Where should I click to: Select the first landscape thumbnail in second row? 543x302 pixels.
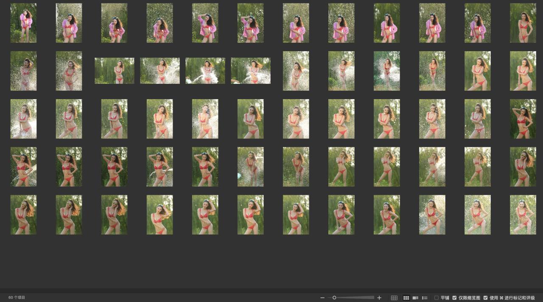pyautogui.click(x=114, y=71)
